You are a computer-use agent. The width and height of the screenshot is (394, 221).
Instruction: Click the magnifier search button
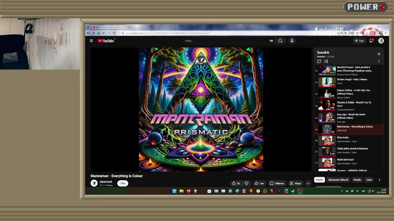280,41
